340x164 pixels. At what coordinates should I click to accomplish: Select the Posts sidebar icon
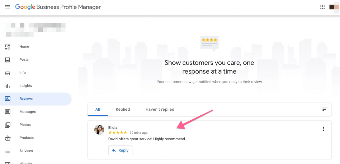(x=7, y=60)
